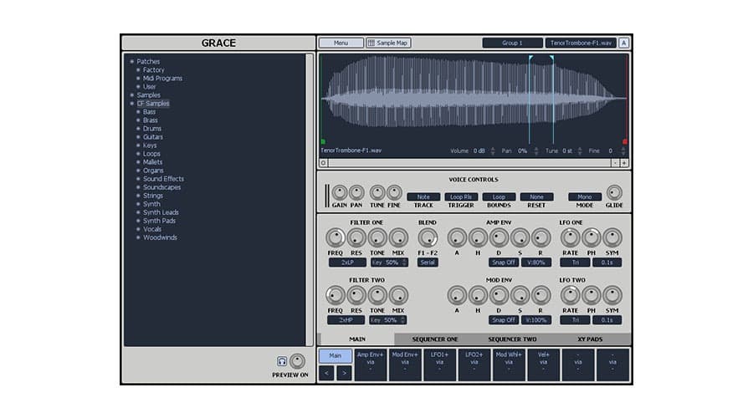
Task: Open the RESET None dropdown
Action: pyautogui.click(x=536, y=196)
